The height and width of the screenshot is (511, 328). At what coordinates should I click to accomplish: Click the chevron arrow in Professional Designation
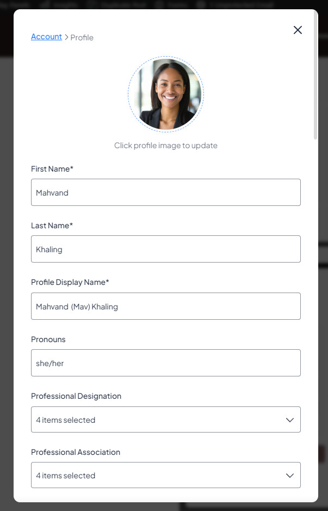point(289,419)
